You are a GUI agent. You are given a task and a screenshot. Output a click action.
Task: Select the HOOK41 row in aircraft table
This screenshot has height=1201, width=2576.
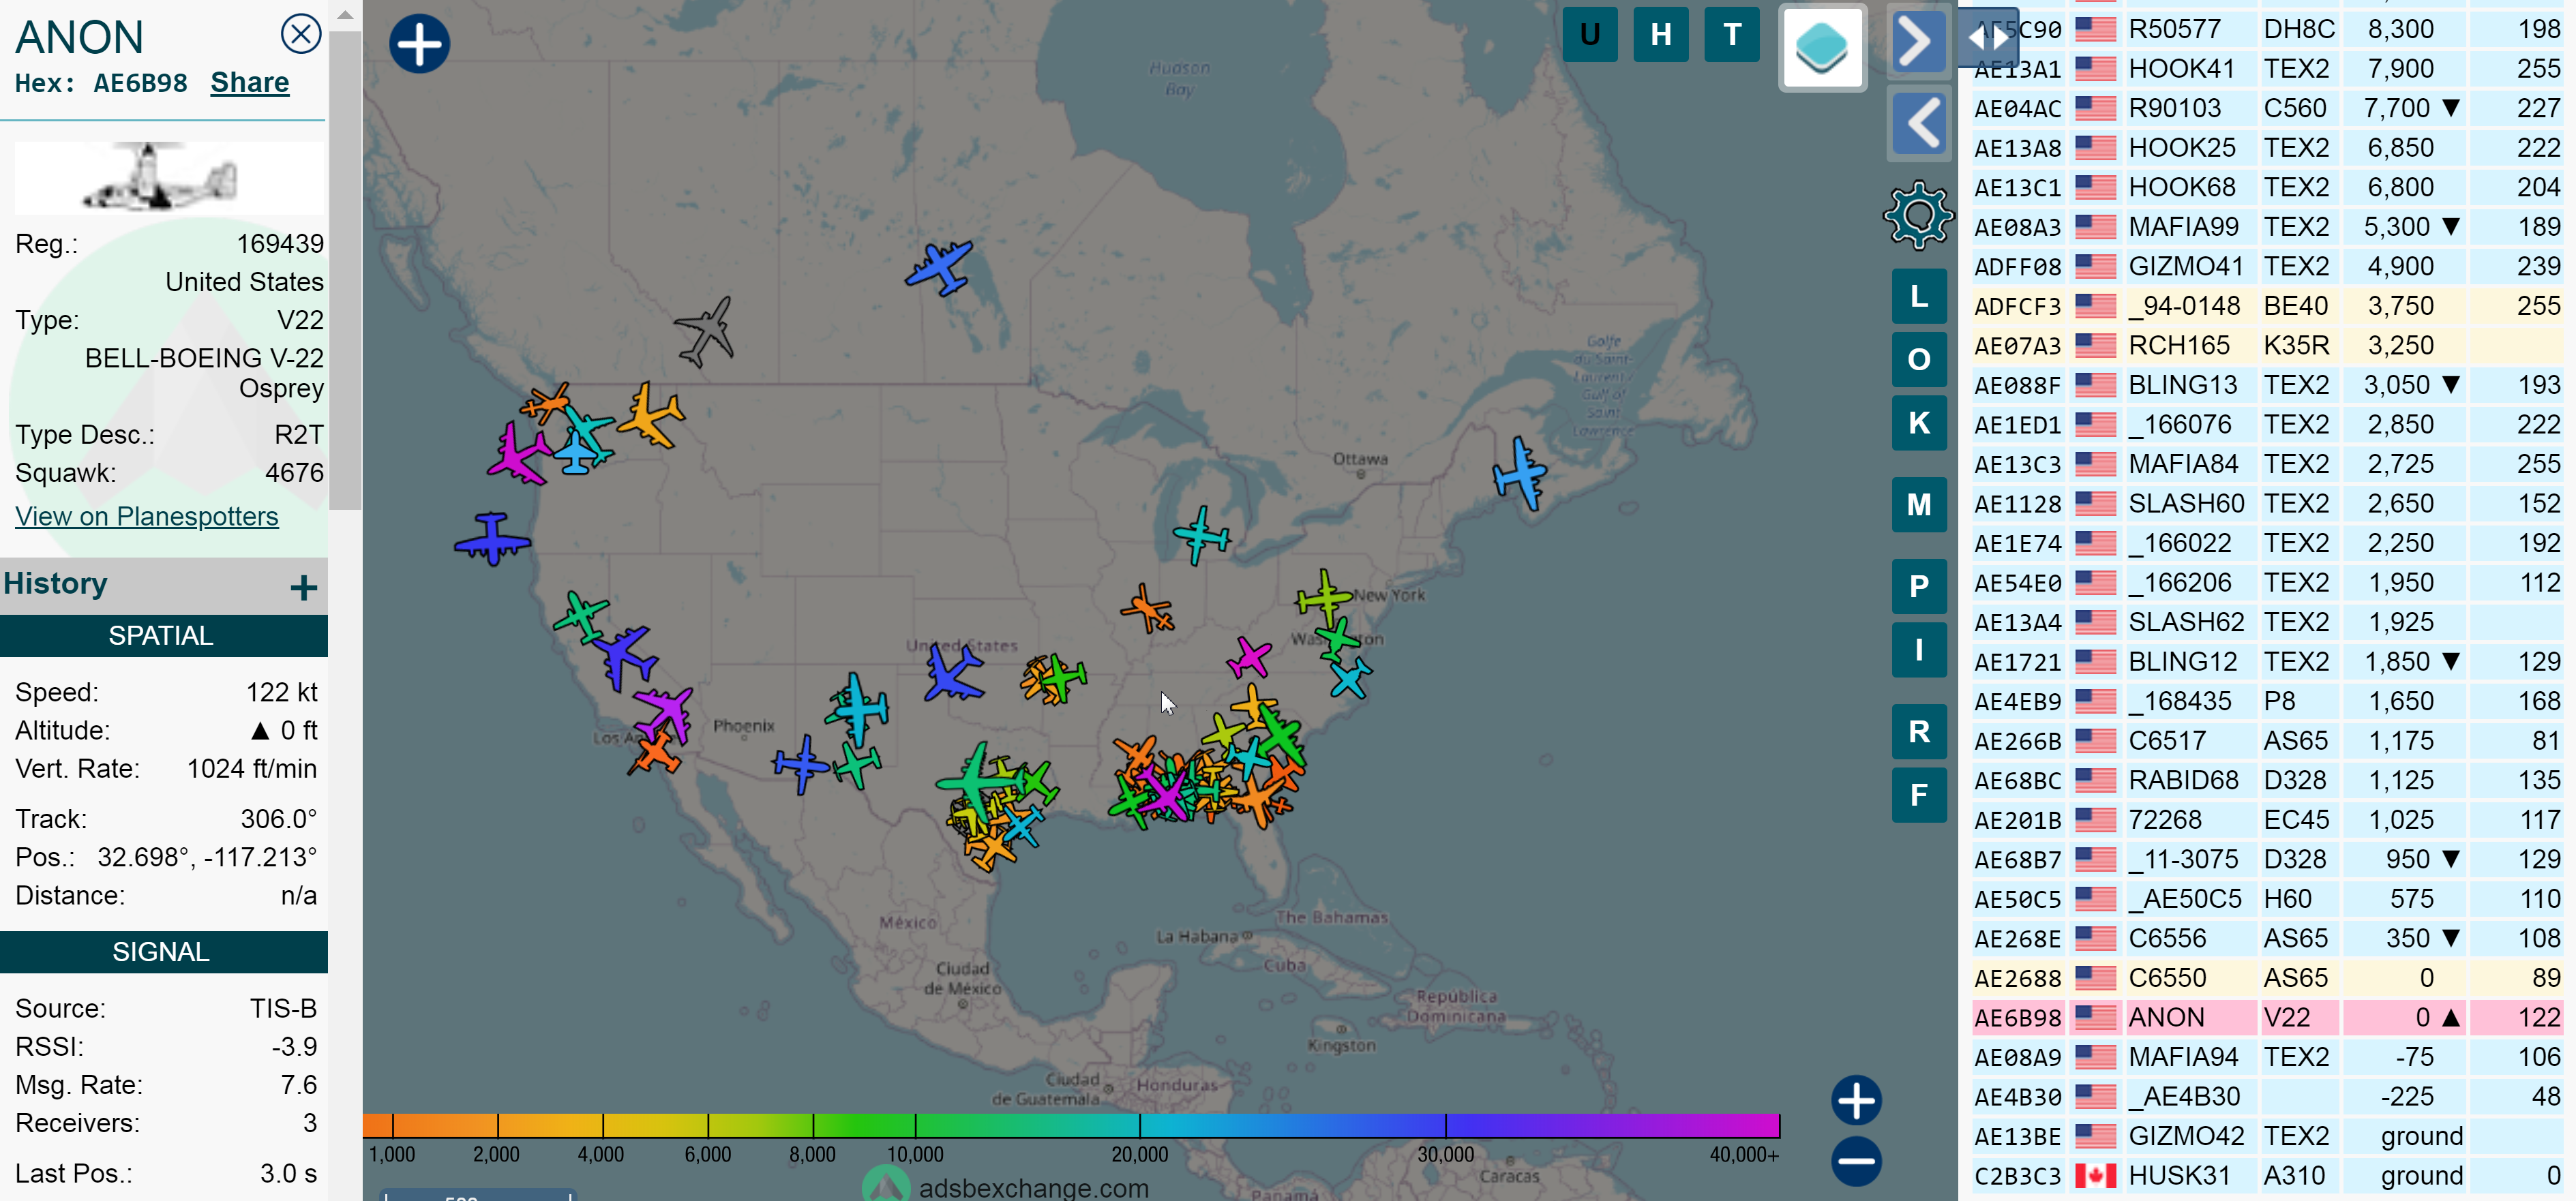[2267, 69]
